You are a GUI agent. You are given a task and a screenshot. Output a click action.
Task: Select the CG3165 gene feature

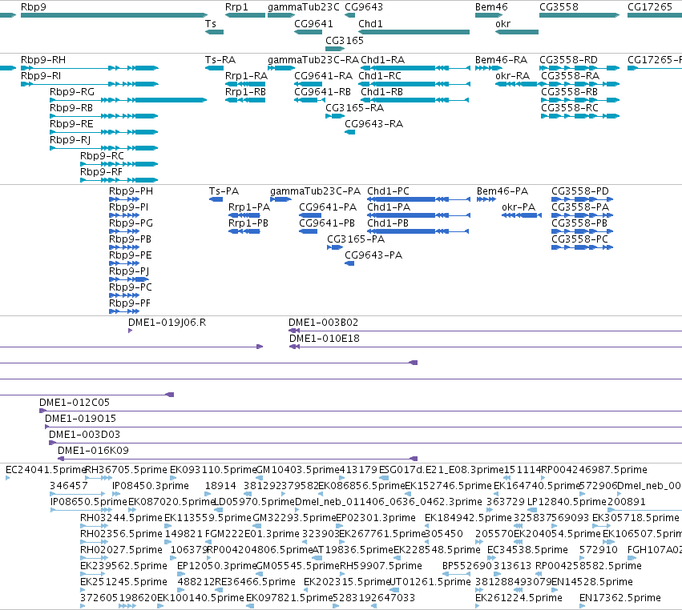click(x=335, y=48)
